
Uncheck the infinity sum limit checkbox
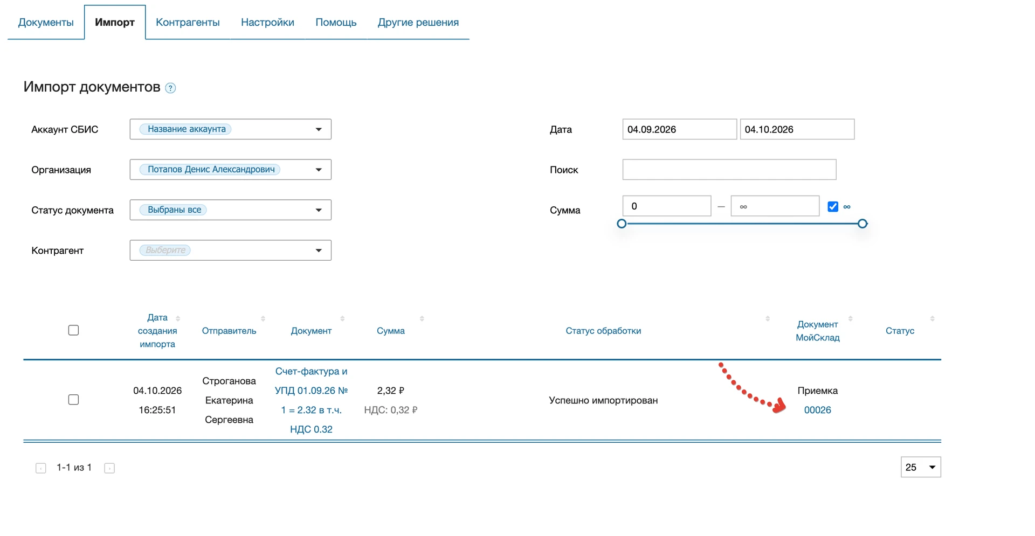833,206
